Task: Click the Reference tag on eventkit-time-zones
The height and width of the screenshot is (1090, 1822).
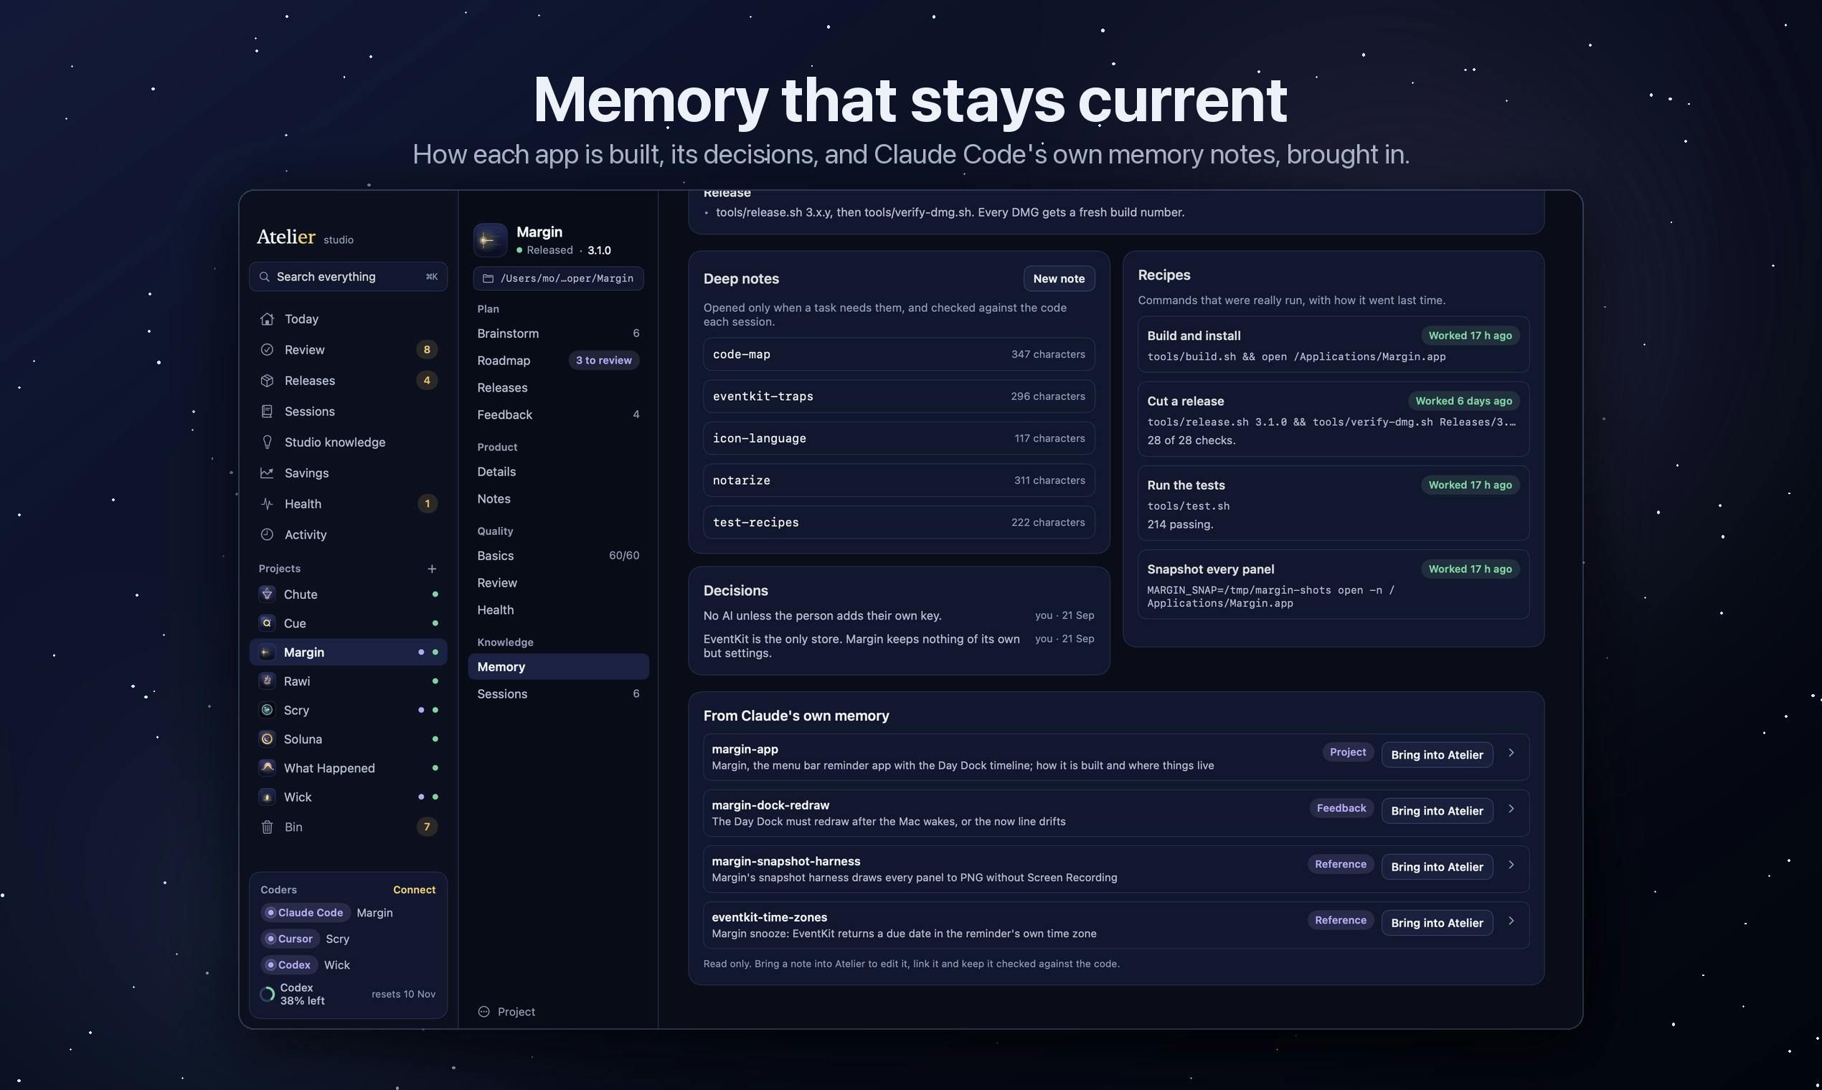Action: coord(1340,920)
